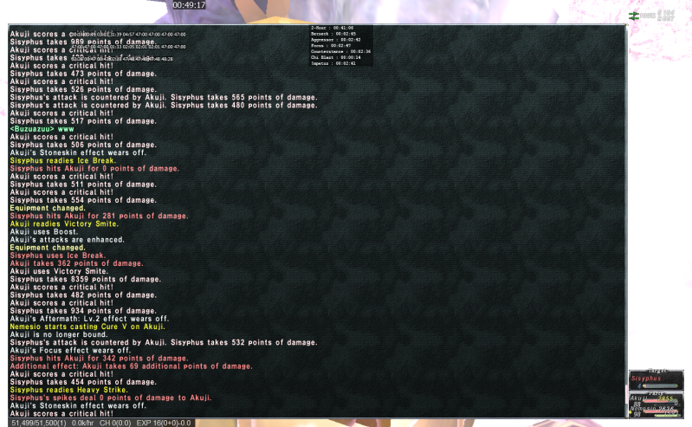Viewport: 692px width, 427px height.
Task: Click the blue 4 marker beside Sisyphus's health bar
Action: 639,386
